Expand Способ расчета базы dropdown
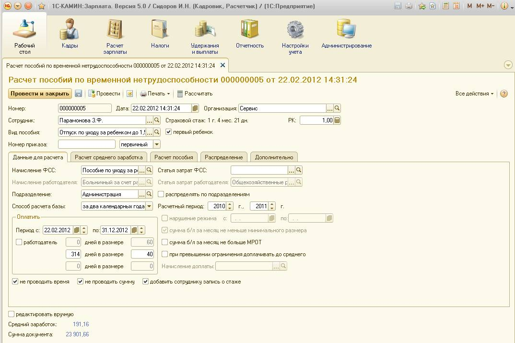The height and width of the screenshot is (343, 515). (x=149, y=206)
